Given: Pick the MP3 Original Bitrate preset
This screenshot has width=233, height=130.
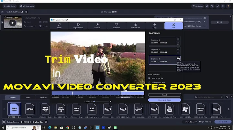Looking at the screenshot, I should tap(139, 109).
